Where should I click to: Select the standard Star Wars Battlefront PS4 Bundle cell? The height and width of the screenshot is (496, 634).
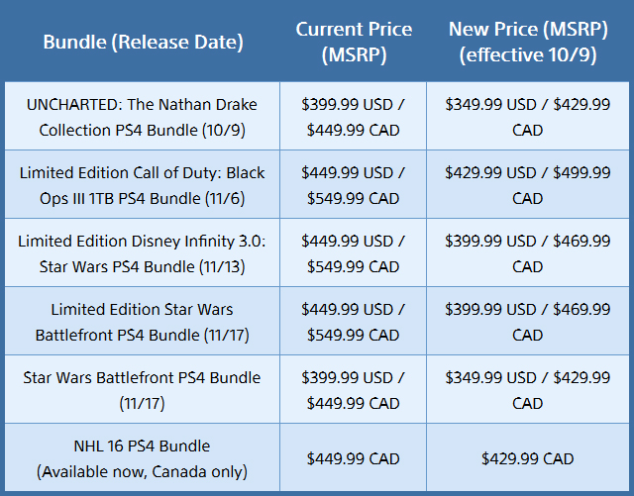coord(143,389)
